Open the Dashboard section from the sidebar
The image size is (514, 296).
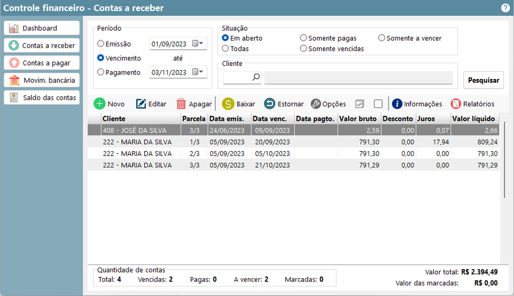(41, 28)
